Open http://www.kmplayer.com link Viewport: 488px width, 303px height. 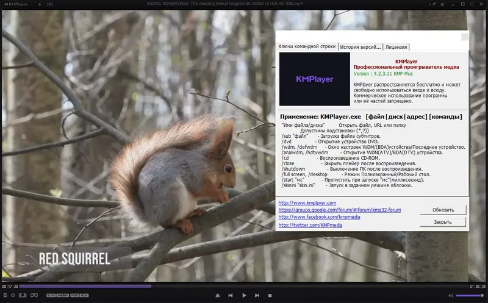click(307, 203)
